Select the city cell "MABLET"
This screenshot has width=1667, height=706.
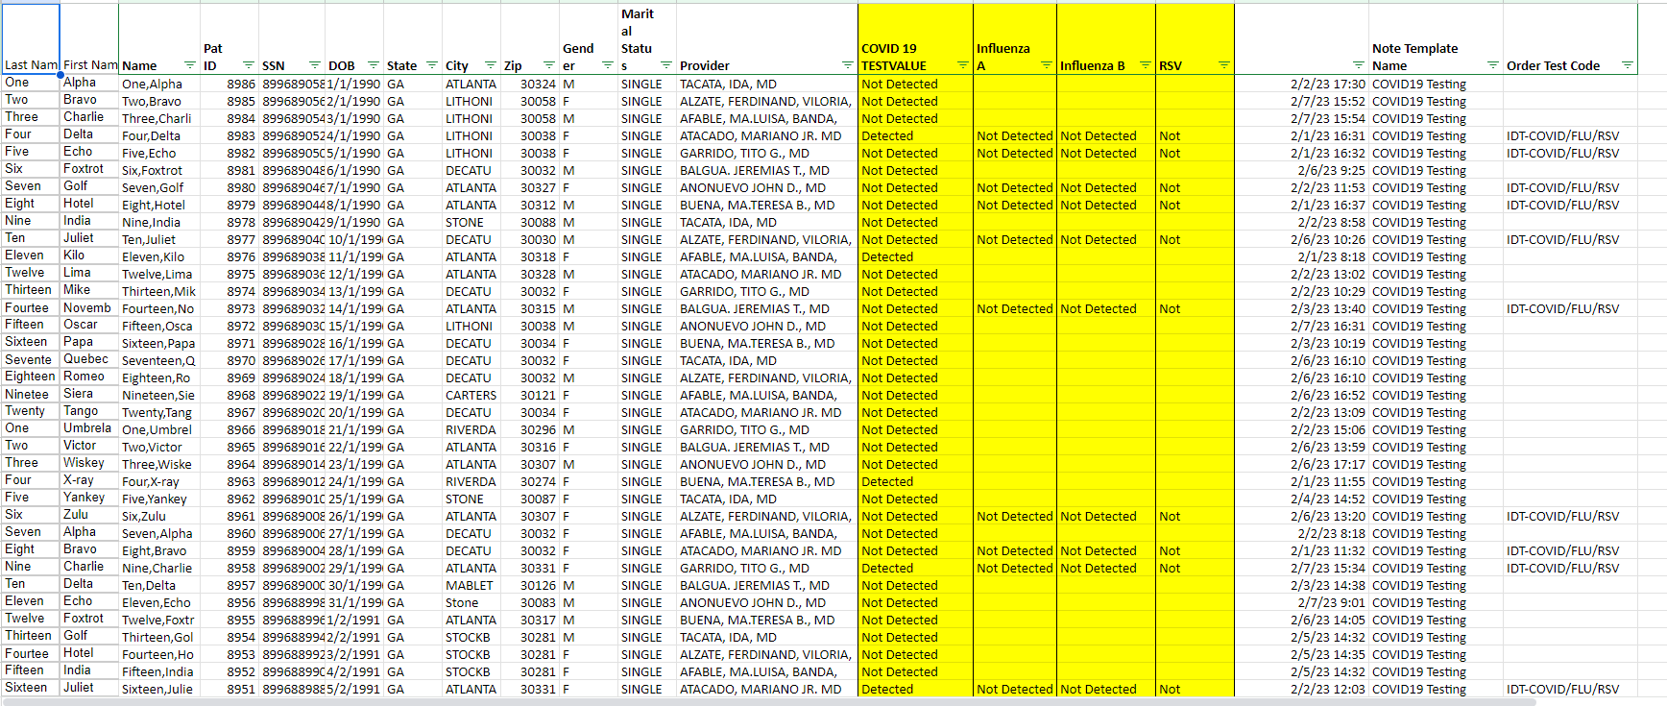coord(471,585)
